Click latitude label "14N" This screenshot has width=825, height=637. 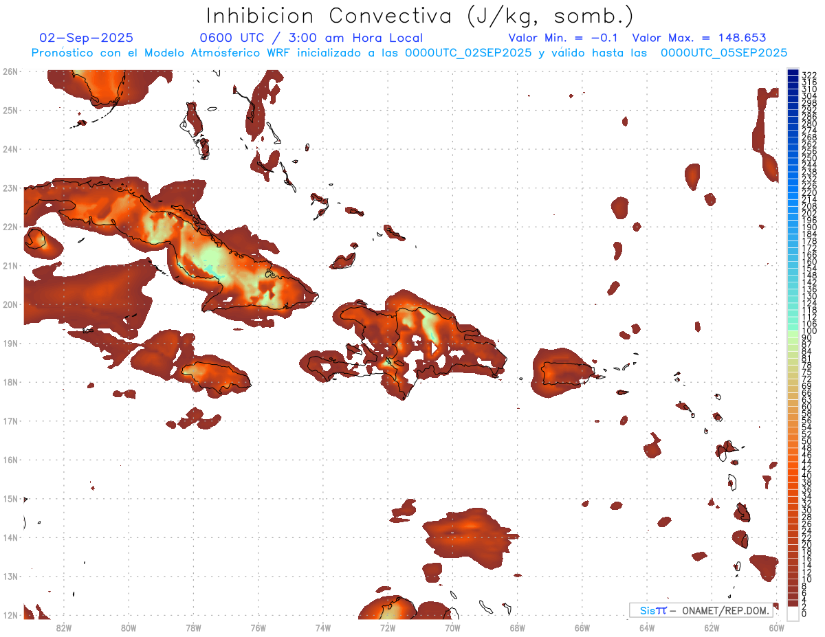(x=10, y=537)
